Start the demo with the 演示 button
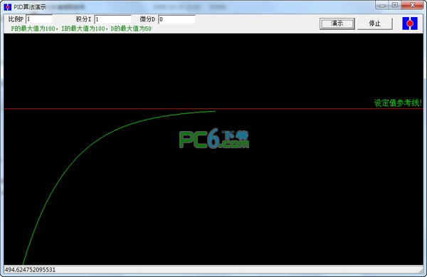 (x=337, y=23)
